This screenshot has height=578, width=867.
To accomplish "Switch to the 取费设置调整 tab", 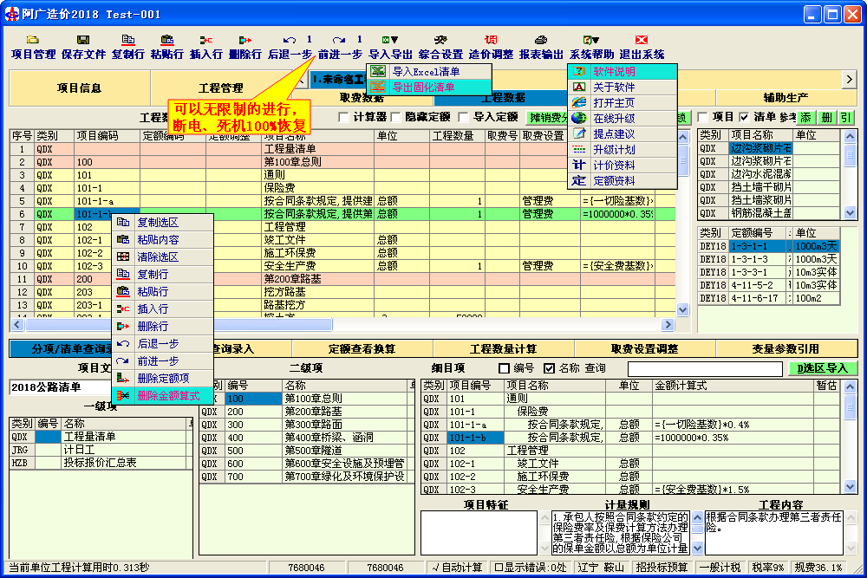I will (x=645, y=348).
